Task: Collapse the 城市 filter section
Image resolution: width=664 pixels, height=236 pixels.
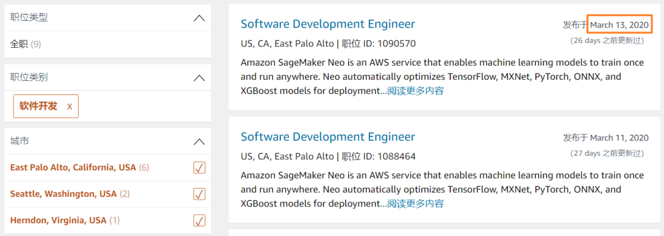Action: point(199,142)
